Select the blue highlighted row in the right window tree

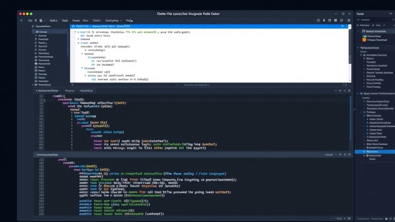coord(375,151)
